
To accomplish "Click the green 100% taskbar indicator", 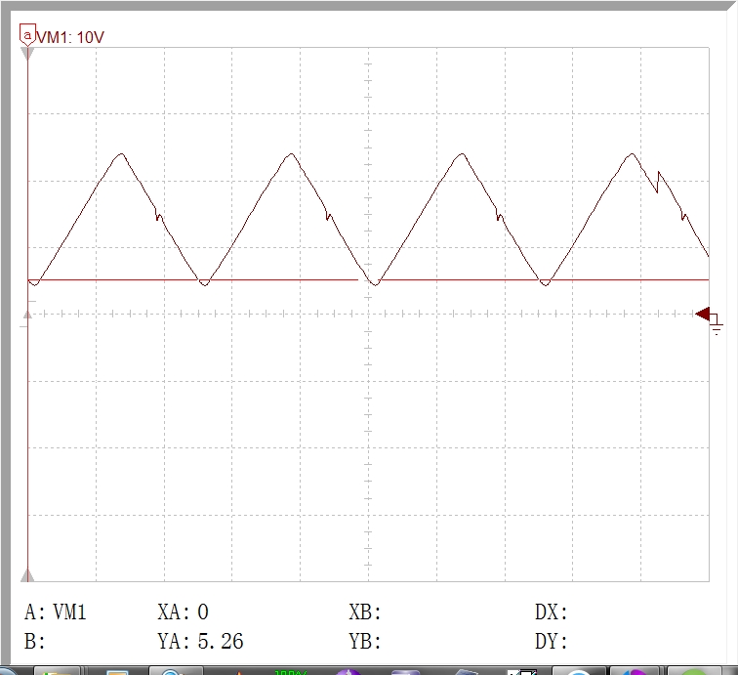I will tap(290, 672).
